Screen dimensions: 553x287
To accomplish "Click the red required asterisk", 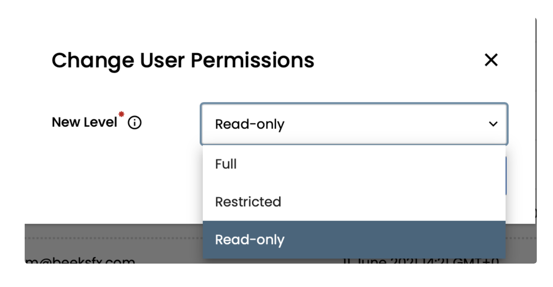I will click(121, 114).
